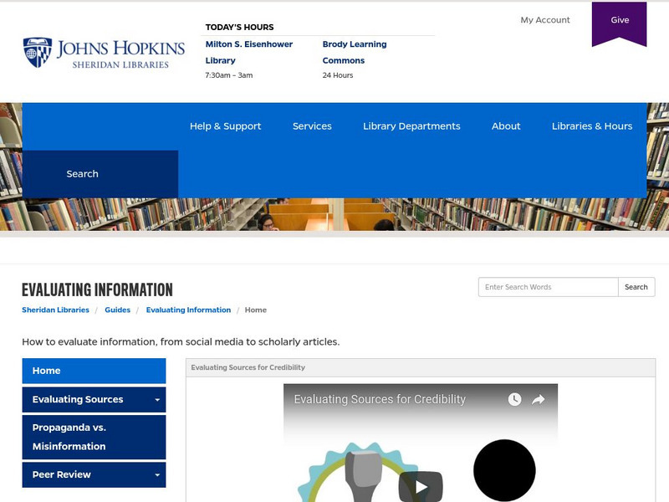This screenshot has height=502, width=669.
Task: Open Milton S. Eisenhower Library hours link
Action: click(248, 52)
